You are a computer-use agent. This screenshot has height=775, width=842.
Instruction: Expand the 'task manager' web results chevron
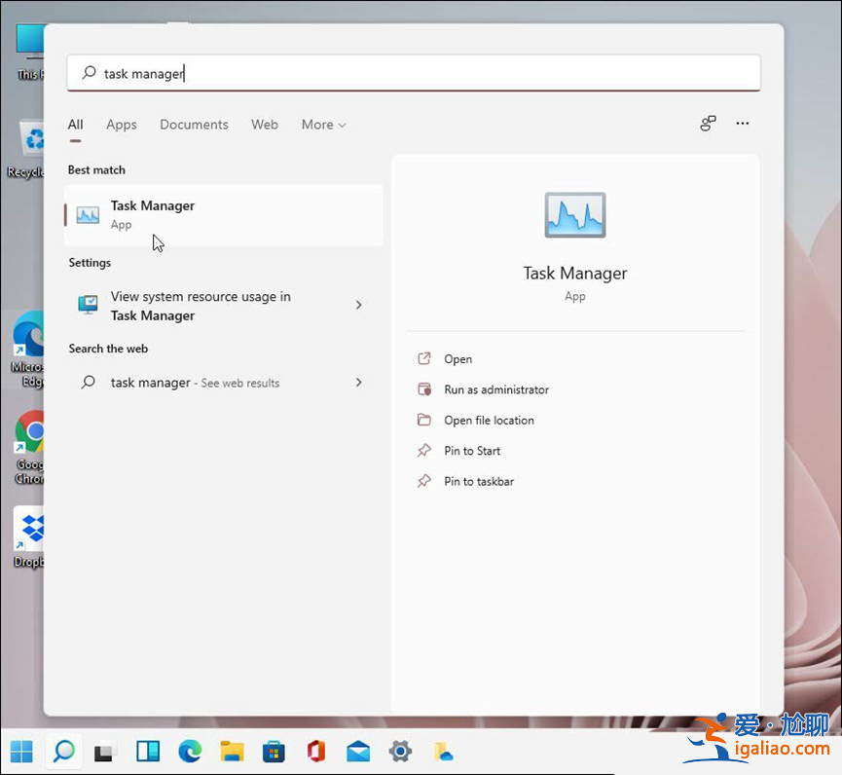point(358,383)
